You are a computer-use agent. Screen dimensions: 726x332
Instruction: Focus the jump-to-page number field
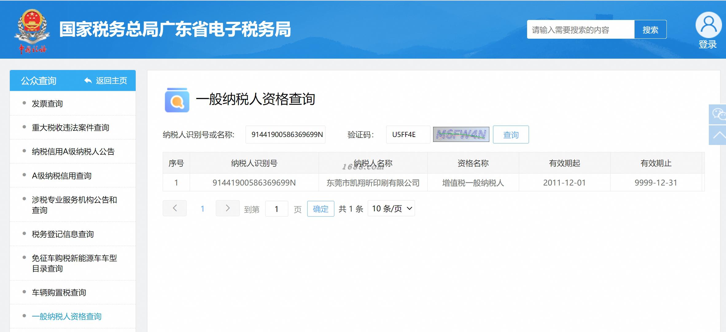(x=277, y=209)
